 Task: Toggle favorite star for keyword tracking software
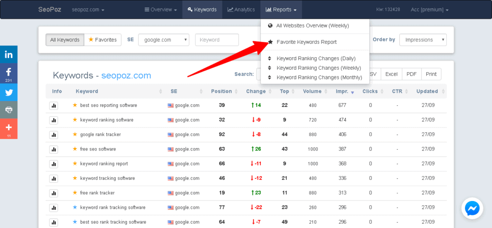[74, 178]
